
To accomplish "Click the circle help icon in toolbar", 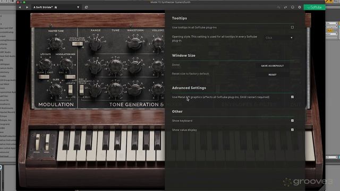I will [293, 7].
